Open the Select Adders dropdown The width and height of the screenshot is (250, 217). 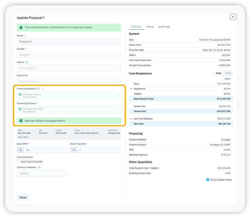tap(69, 68)
